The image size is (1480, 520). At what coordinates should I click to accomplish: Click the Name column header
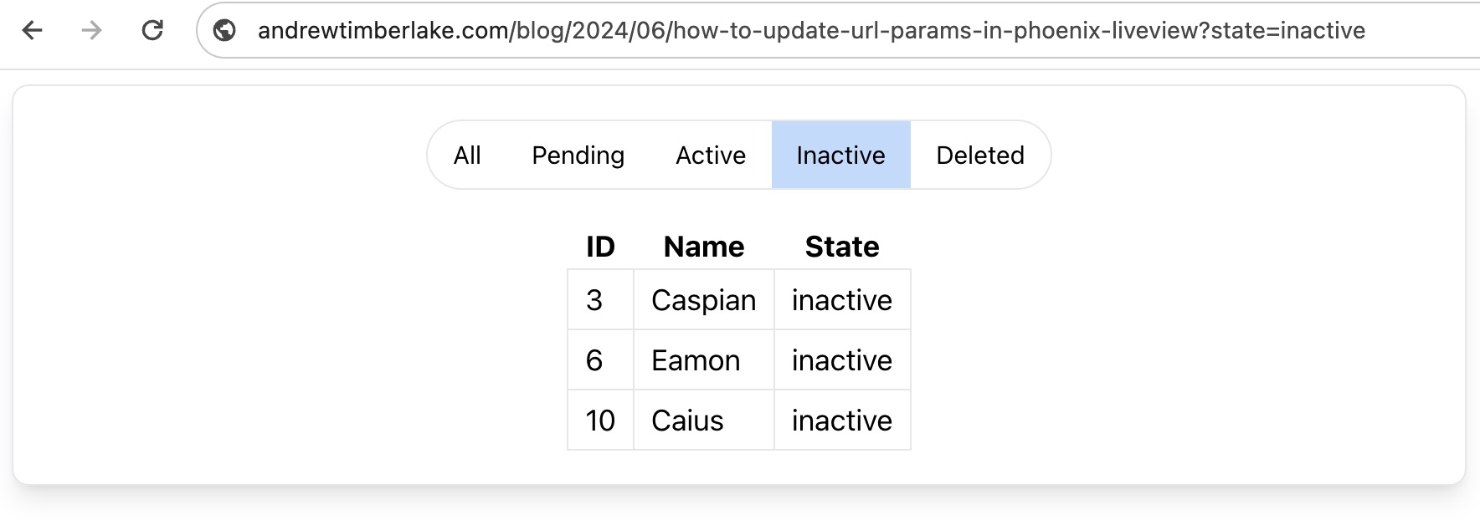click(x=703, y=247)
